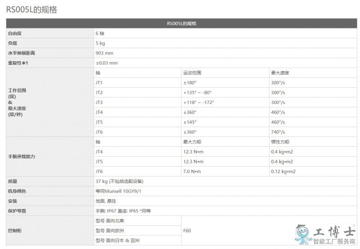Viewport: 360px width, 249px height.
Task: Click the 型号 面向欧洲 controller cell
Action: pyautogui.click(x=110, y=231)
